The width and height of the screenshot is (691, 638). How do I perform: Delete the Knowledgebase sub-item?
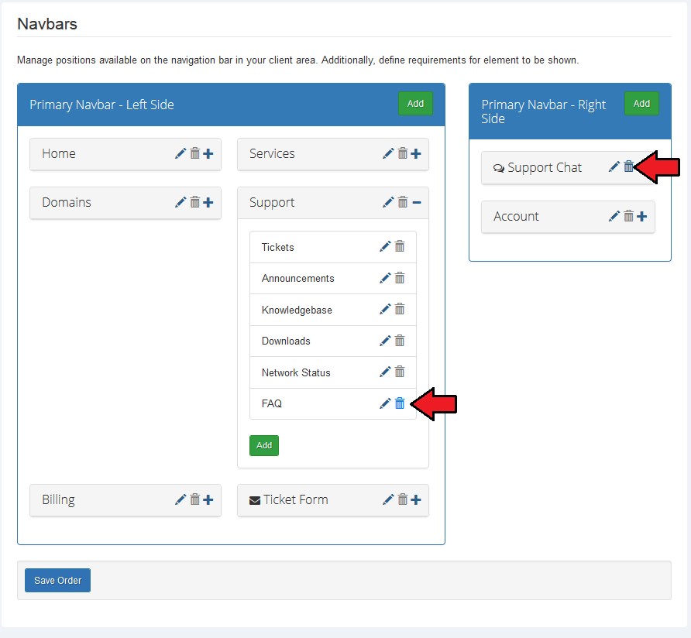(x=400, y=309)
